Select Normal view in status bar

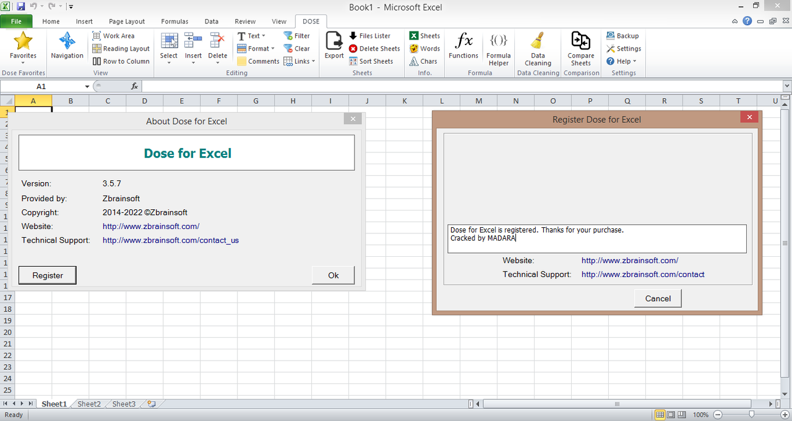(660, 415)
